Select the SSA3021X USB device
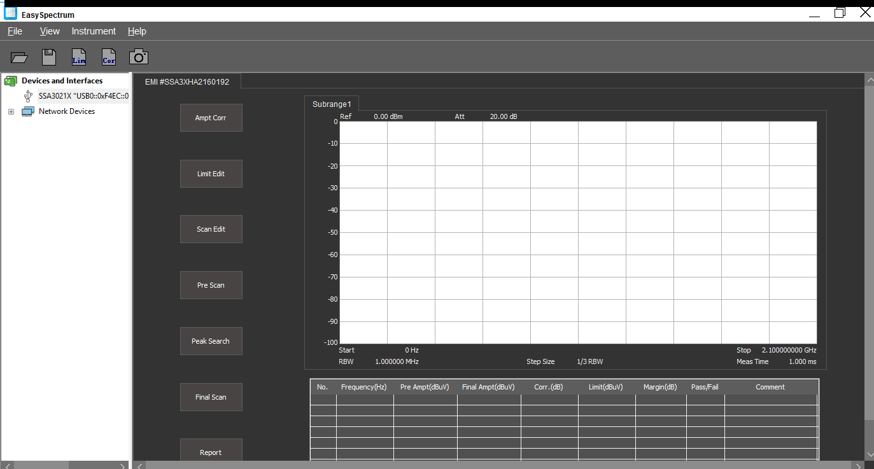874x469 pixels. click(83, 96)
